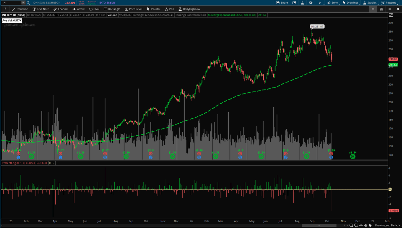Click the crosshair target icon at bottom

click(365, 225)
